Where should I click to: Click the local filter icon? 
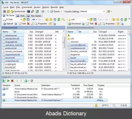[28, 19]
